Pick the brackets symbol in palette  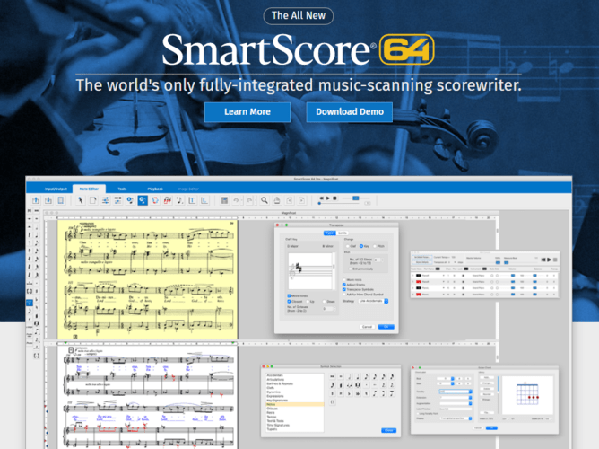333,402
